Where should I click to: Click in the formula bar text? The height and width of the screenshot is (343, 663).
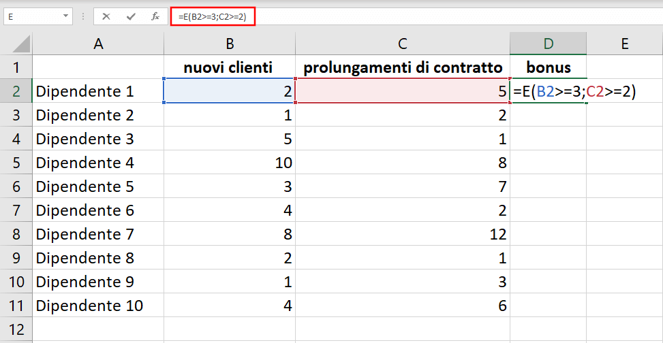(x=416, y=17)
